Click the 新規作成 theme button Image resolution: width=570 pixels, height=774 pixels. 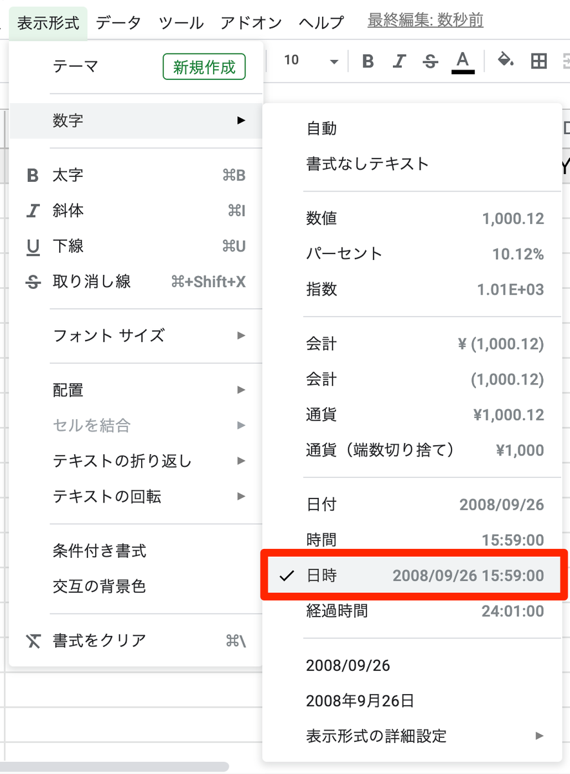click(x=204, y=66)
